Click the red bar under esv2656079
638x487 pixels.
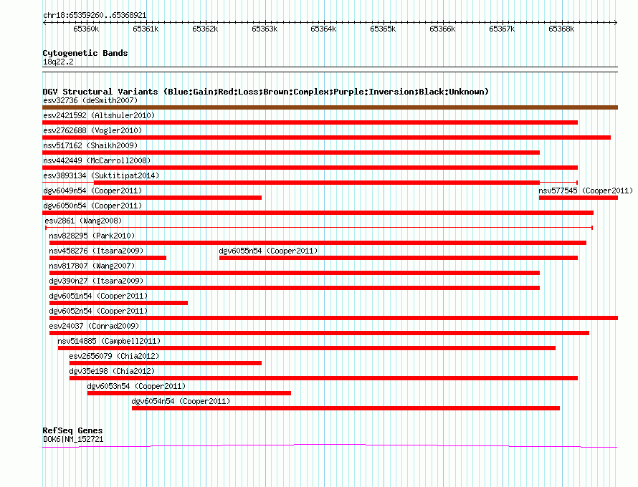166,363
